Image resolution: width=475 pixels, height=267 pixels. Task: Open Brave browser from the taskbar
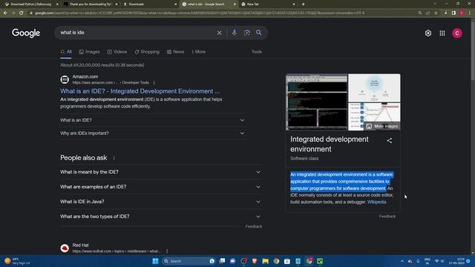pos(255,261)
